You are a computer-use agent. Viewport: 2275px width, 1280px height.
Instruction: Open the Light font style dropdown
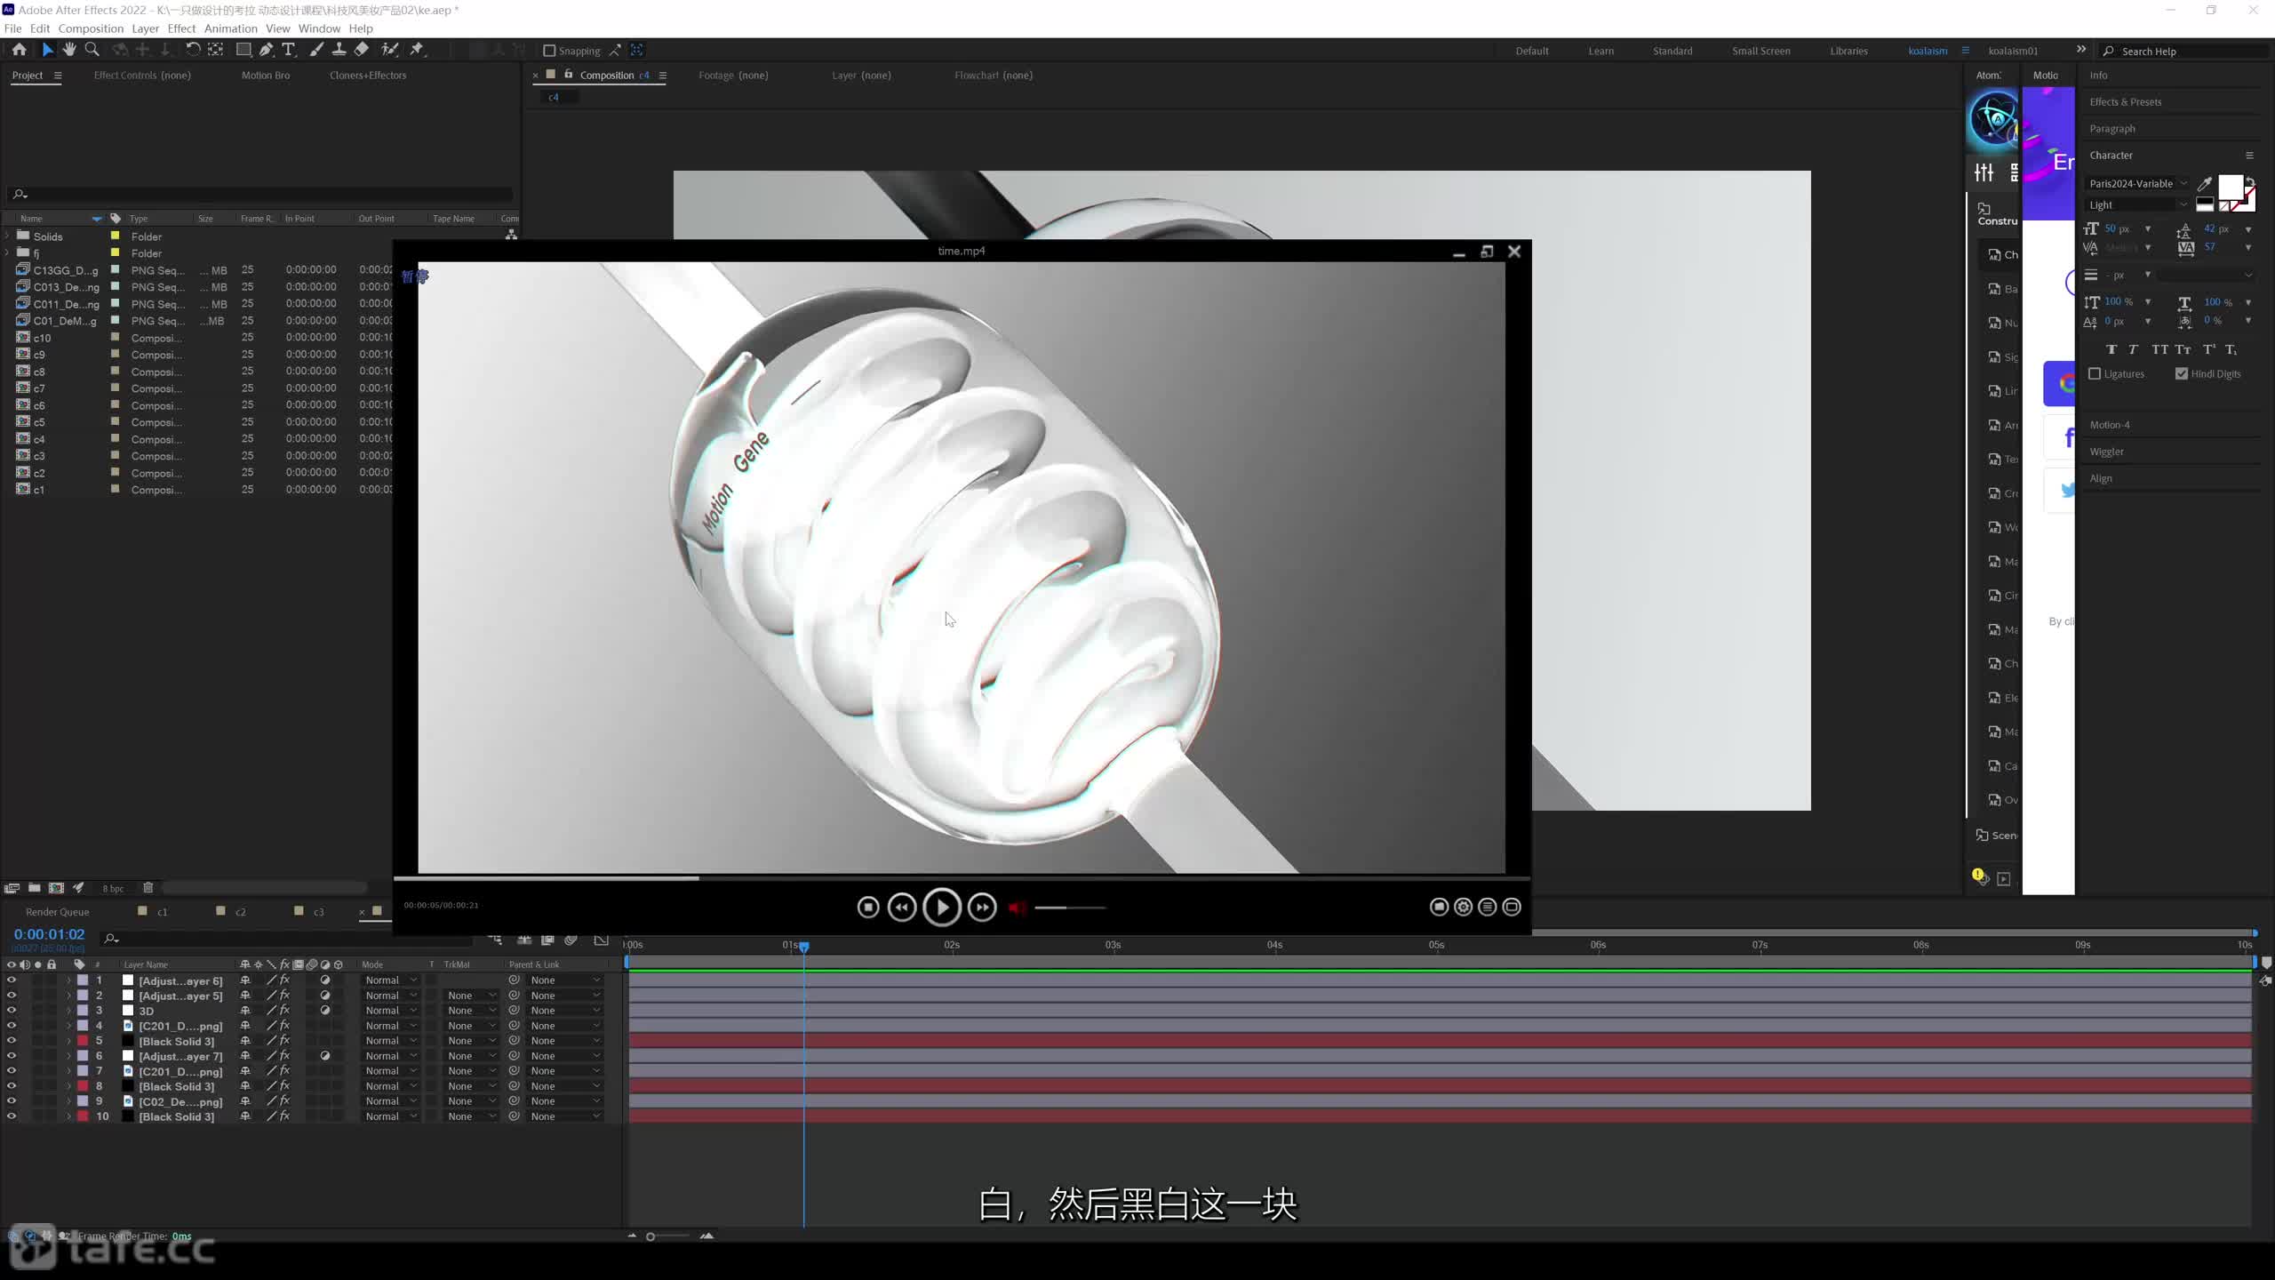(2139, 205)
